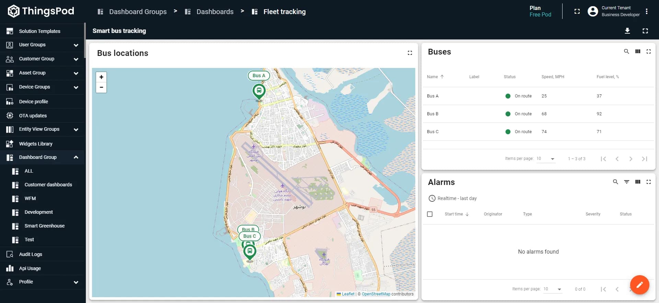Click the orange edit pencil button
The width and height of the screenshot is (659, 303).
pos(639,284)
